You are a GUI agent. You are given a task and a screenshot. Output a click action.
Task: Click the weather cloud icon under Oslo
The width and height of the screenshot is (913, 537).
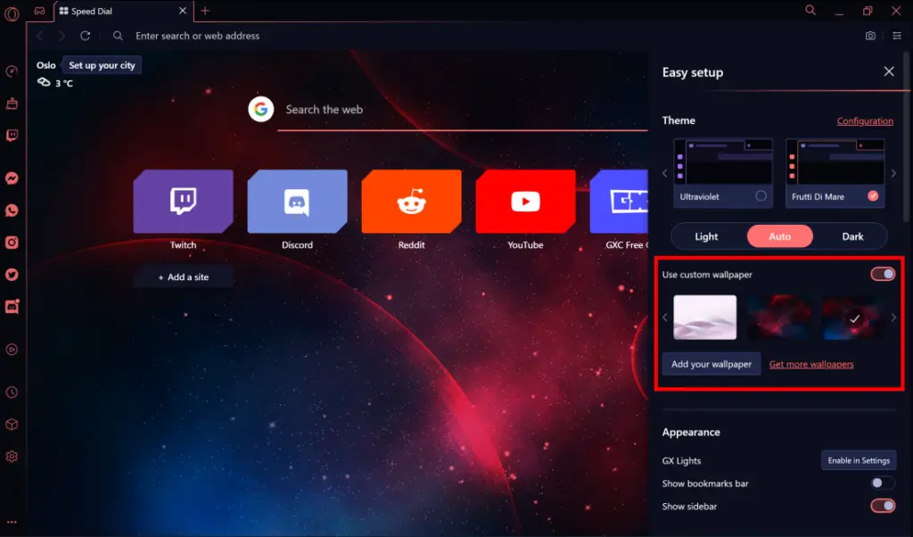tap(44, 82)
